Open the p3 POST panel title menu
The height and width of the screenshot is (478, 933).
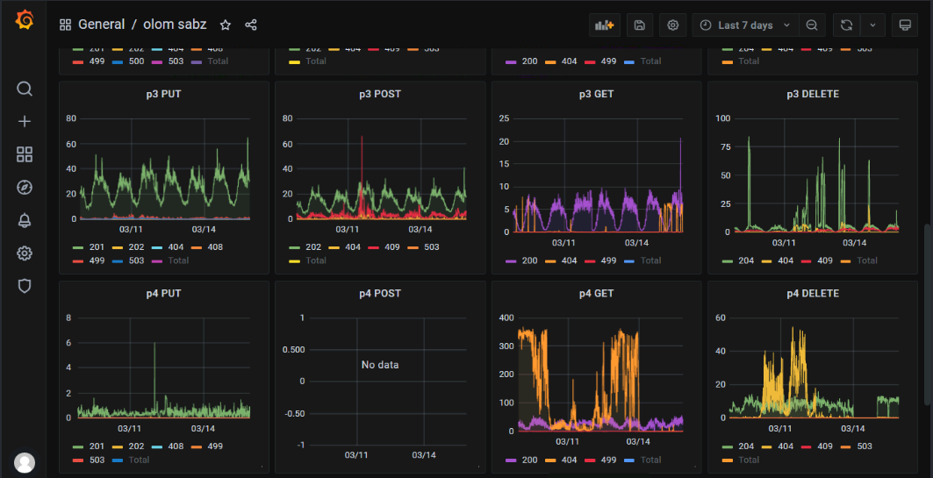379,94
